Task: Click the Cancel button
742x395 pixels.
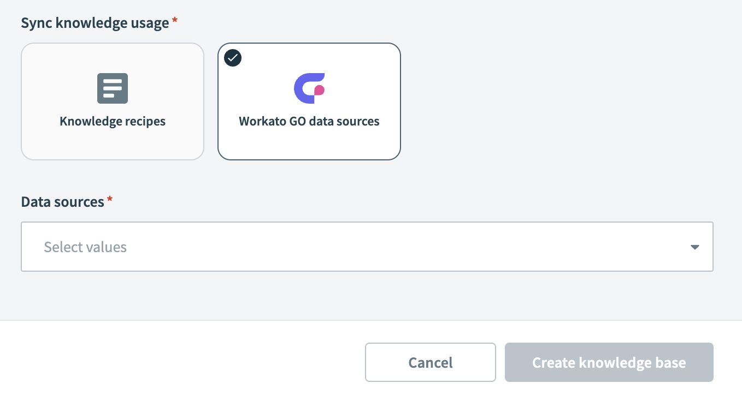Action: (430, 362)
